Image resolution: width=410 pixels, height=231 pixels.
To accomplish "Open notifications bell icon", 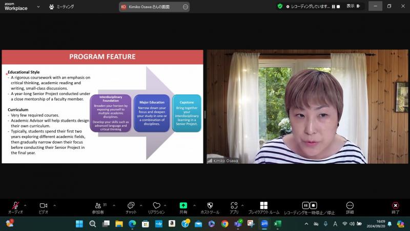I will point(389,224).
